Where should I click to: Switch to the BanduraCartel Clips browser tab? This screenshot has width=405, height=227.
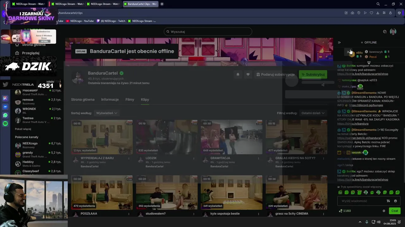tap(140, 4)
